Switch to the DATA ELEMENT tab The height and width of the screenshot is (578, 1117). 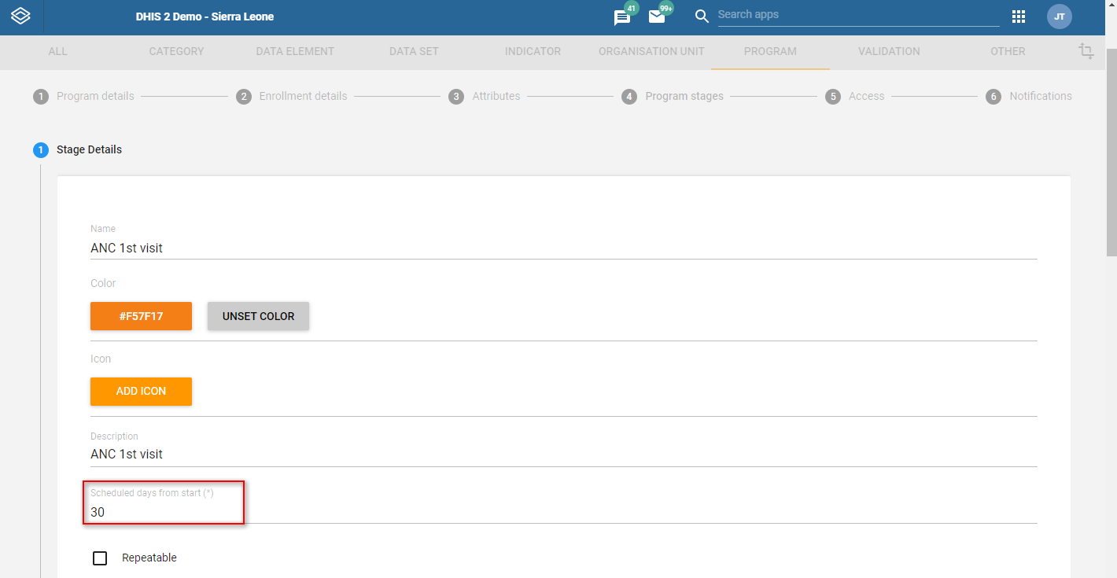point(295,51)
